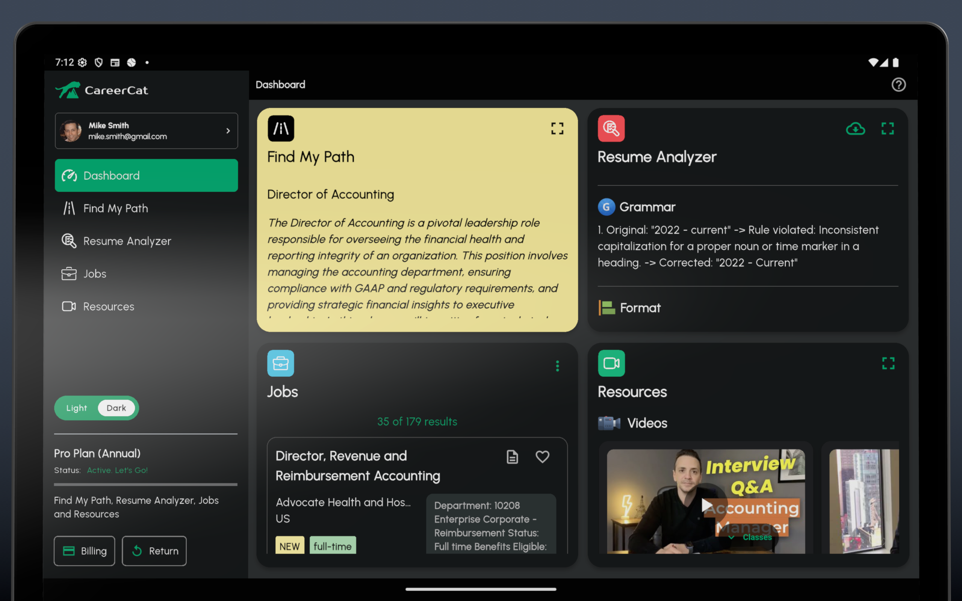
Task: Expand the Find My Path card fullscreen
Action: (x=557, y=128)
